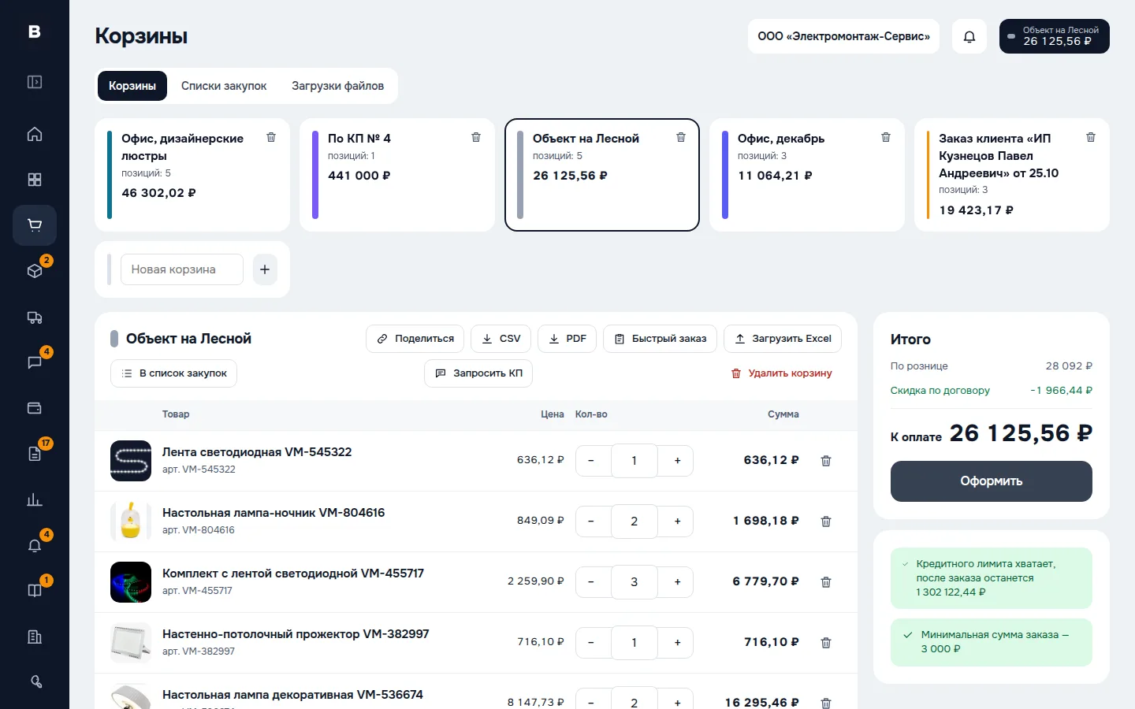Click the notification bell in header
The width and height of the screenshot is (1135, 709).
[969, 36]
